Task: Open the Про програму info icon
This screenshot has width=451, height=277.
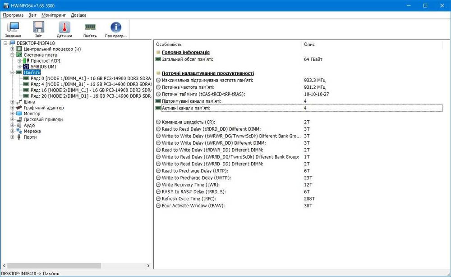Action: tap(115, 27)
